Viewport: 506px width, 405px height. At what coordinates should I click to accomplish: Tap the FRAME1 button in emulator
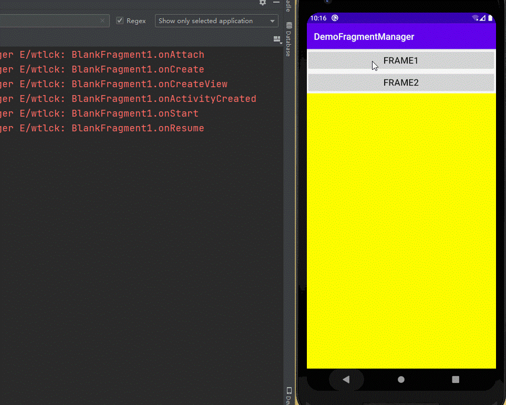coord(401,60)
